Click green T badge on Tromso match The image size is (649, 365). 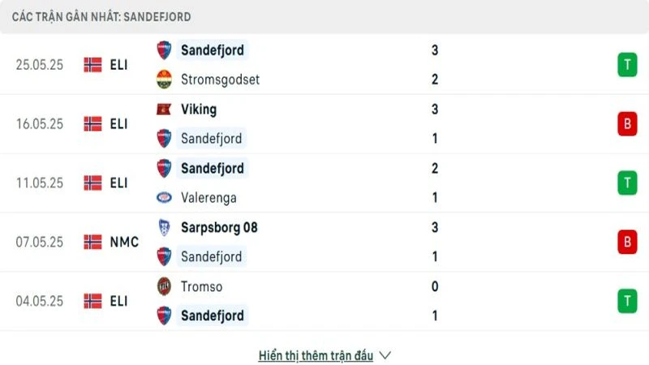point(626,301)
